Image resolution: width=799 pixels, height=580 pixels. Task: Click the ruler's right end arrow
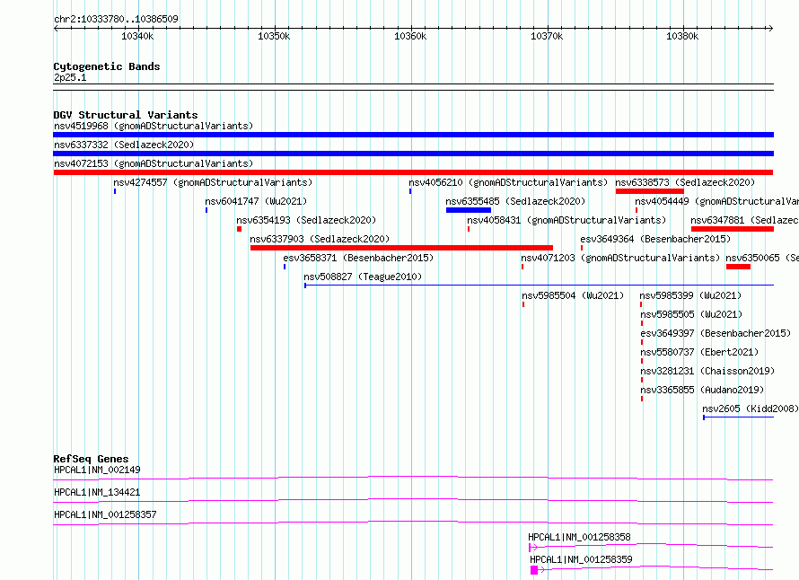[x=770, y=28]
